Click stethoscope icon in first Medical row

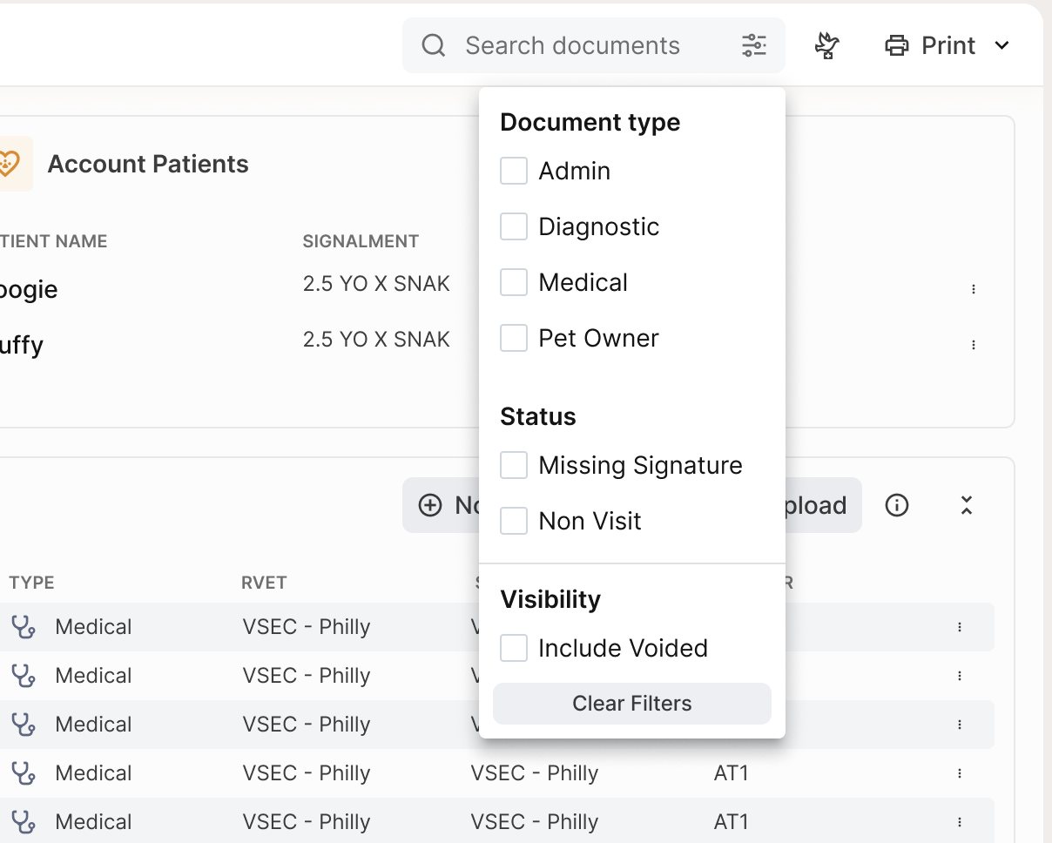pos(24,627)
